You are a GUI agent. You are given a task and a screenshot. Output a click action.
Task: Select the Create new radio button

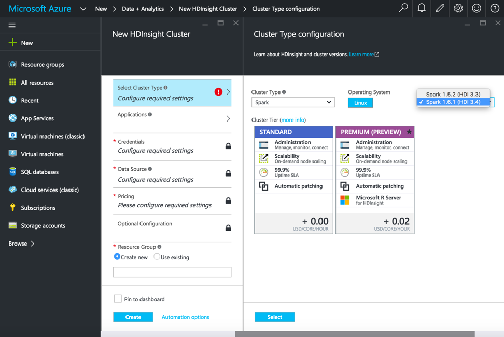(117, 257)
